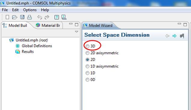This screenshot has width=191, height=110.
Task: Select the Results node in the tree
Action: pos(28,51)
